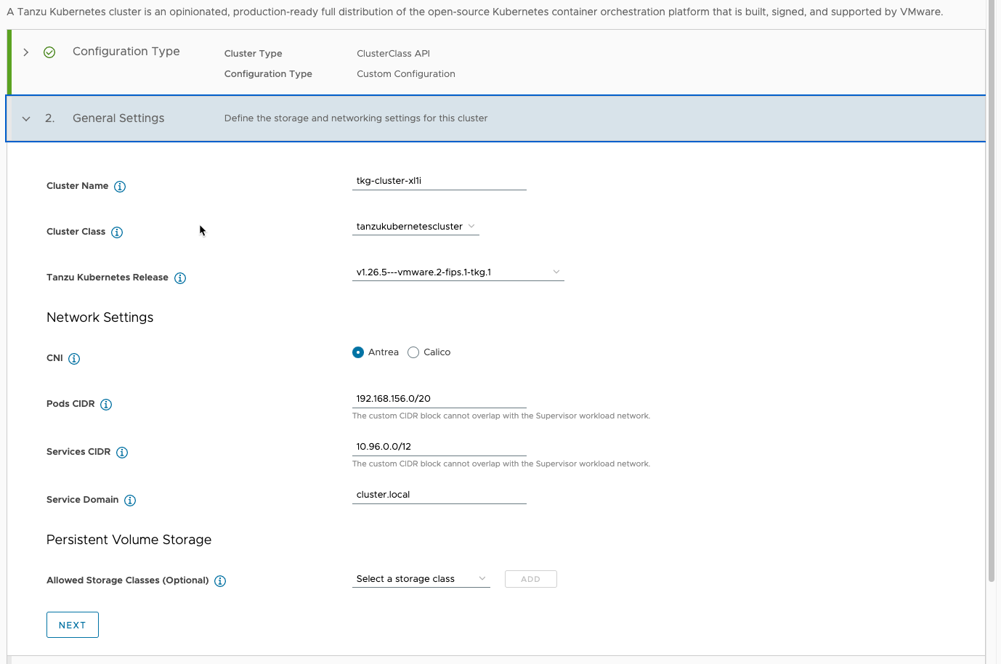This screenshot has height=664, width=1001.
Task: Click the NEXT button
Action: [73, 625]
